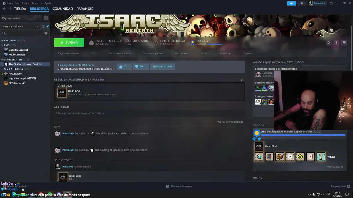Screen dimensions: 353x198
Task: Open the notifications bell
Action: [302, 4]
